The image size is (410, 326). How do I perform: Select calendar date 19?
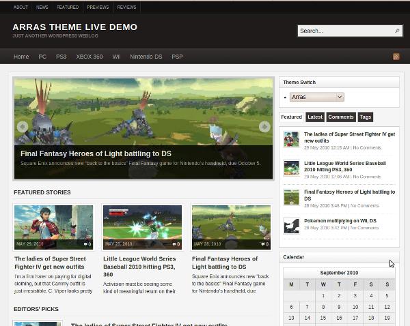pyautogui.click(x=387, y=318)
